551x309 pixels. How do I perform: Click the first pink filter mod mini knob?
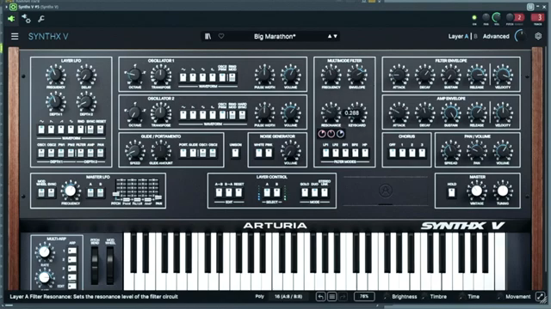coord(321,134)
